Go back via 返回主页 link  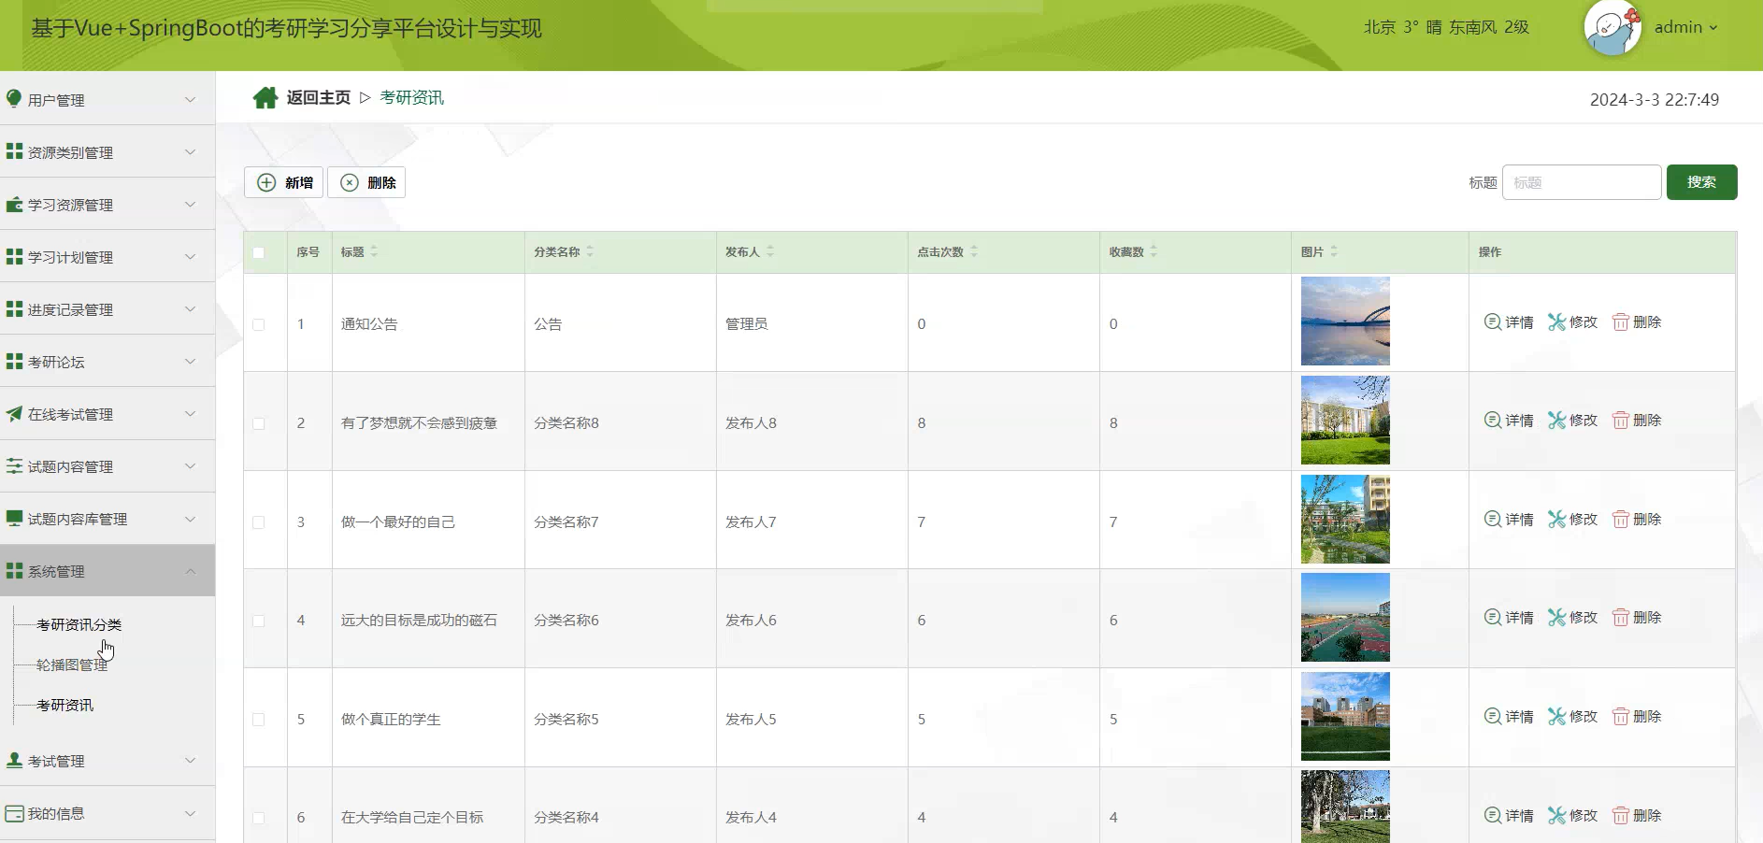point(318,97)
